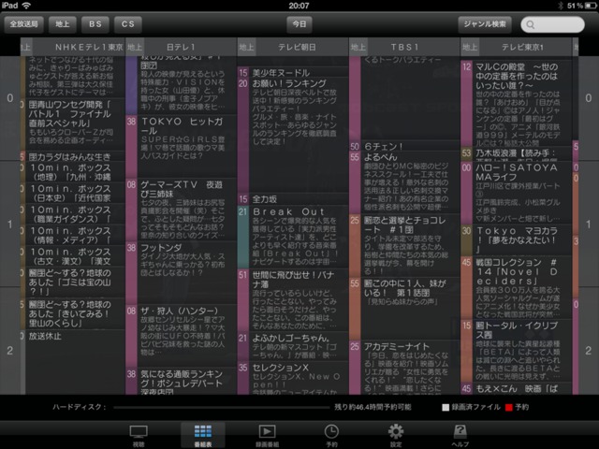Open program 戦国コレクション #14
Viewport: 599px width, 449px height.
pos(517,287)
